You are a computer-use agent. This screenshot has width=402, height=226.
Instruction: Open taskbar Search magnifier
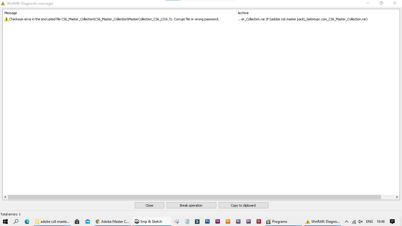(x=16, y=222)
